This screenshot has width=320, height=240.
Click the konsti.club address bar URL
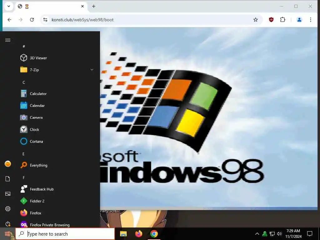coord(82,20)
